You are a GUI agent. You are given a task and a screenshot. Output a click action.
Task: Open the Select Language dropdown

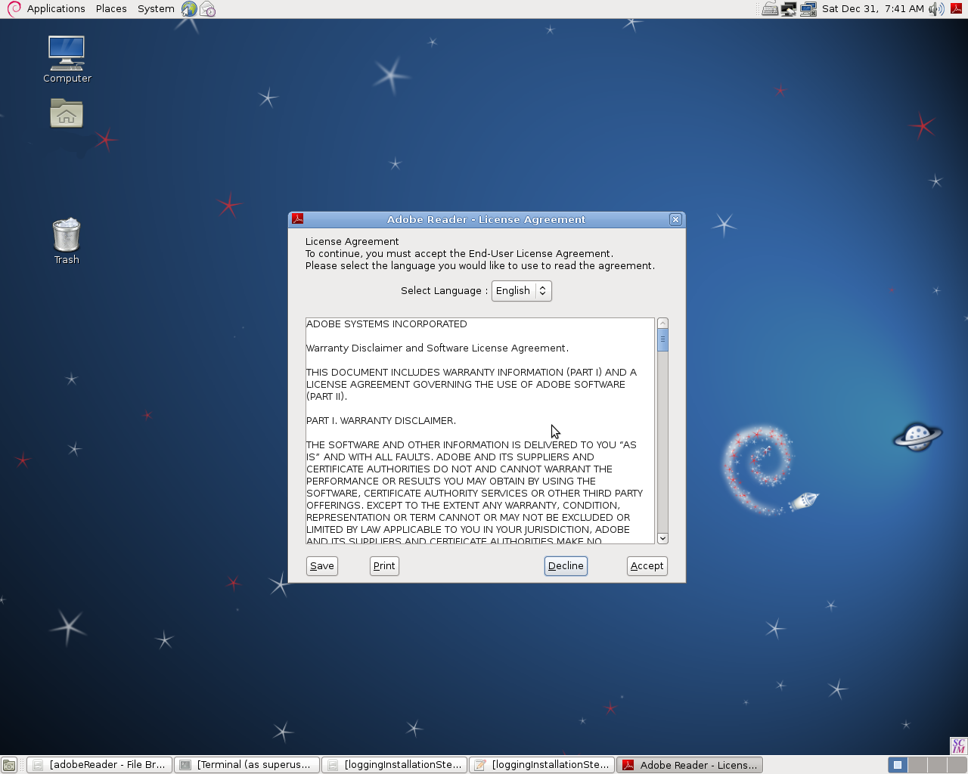522,291
